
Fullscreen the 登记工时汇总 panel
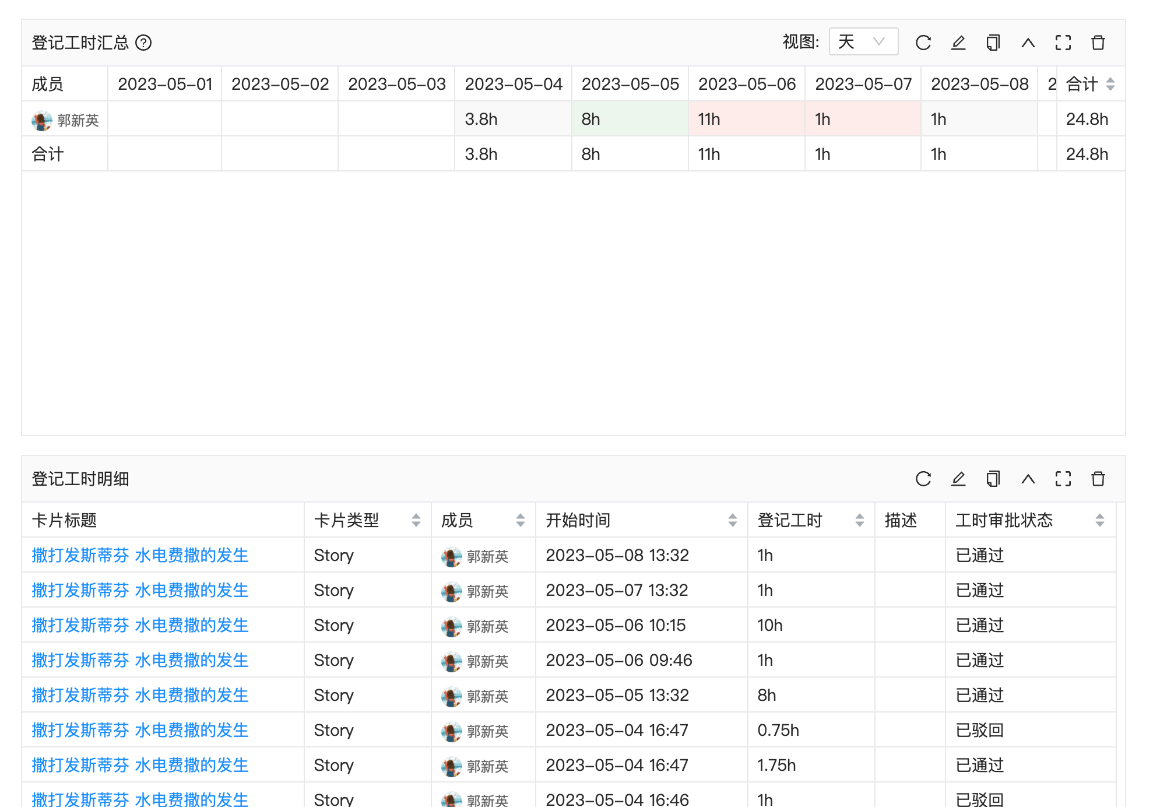click(1063, 43)
